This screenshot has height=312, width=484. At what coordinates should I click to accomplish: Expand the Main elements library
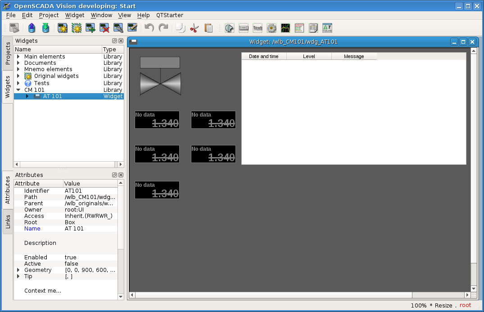18,57
